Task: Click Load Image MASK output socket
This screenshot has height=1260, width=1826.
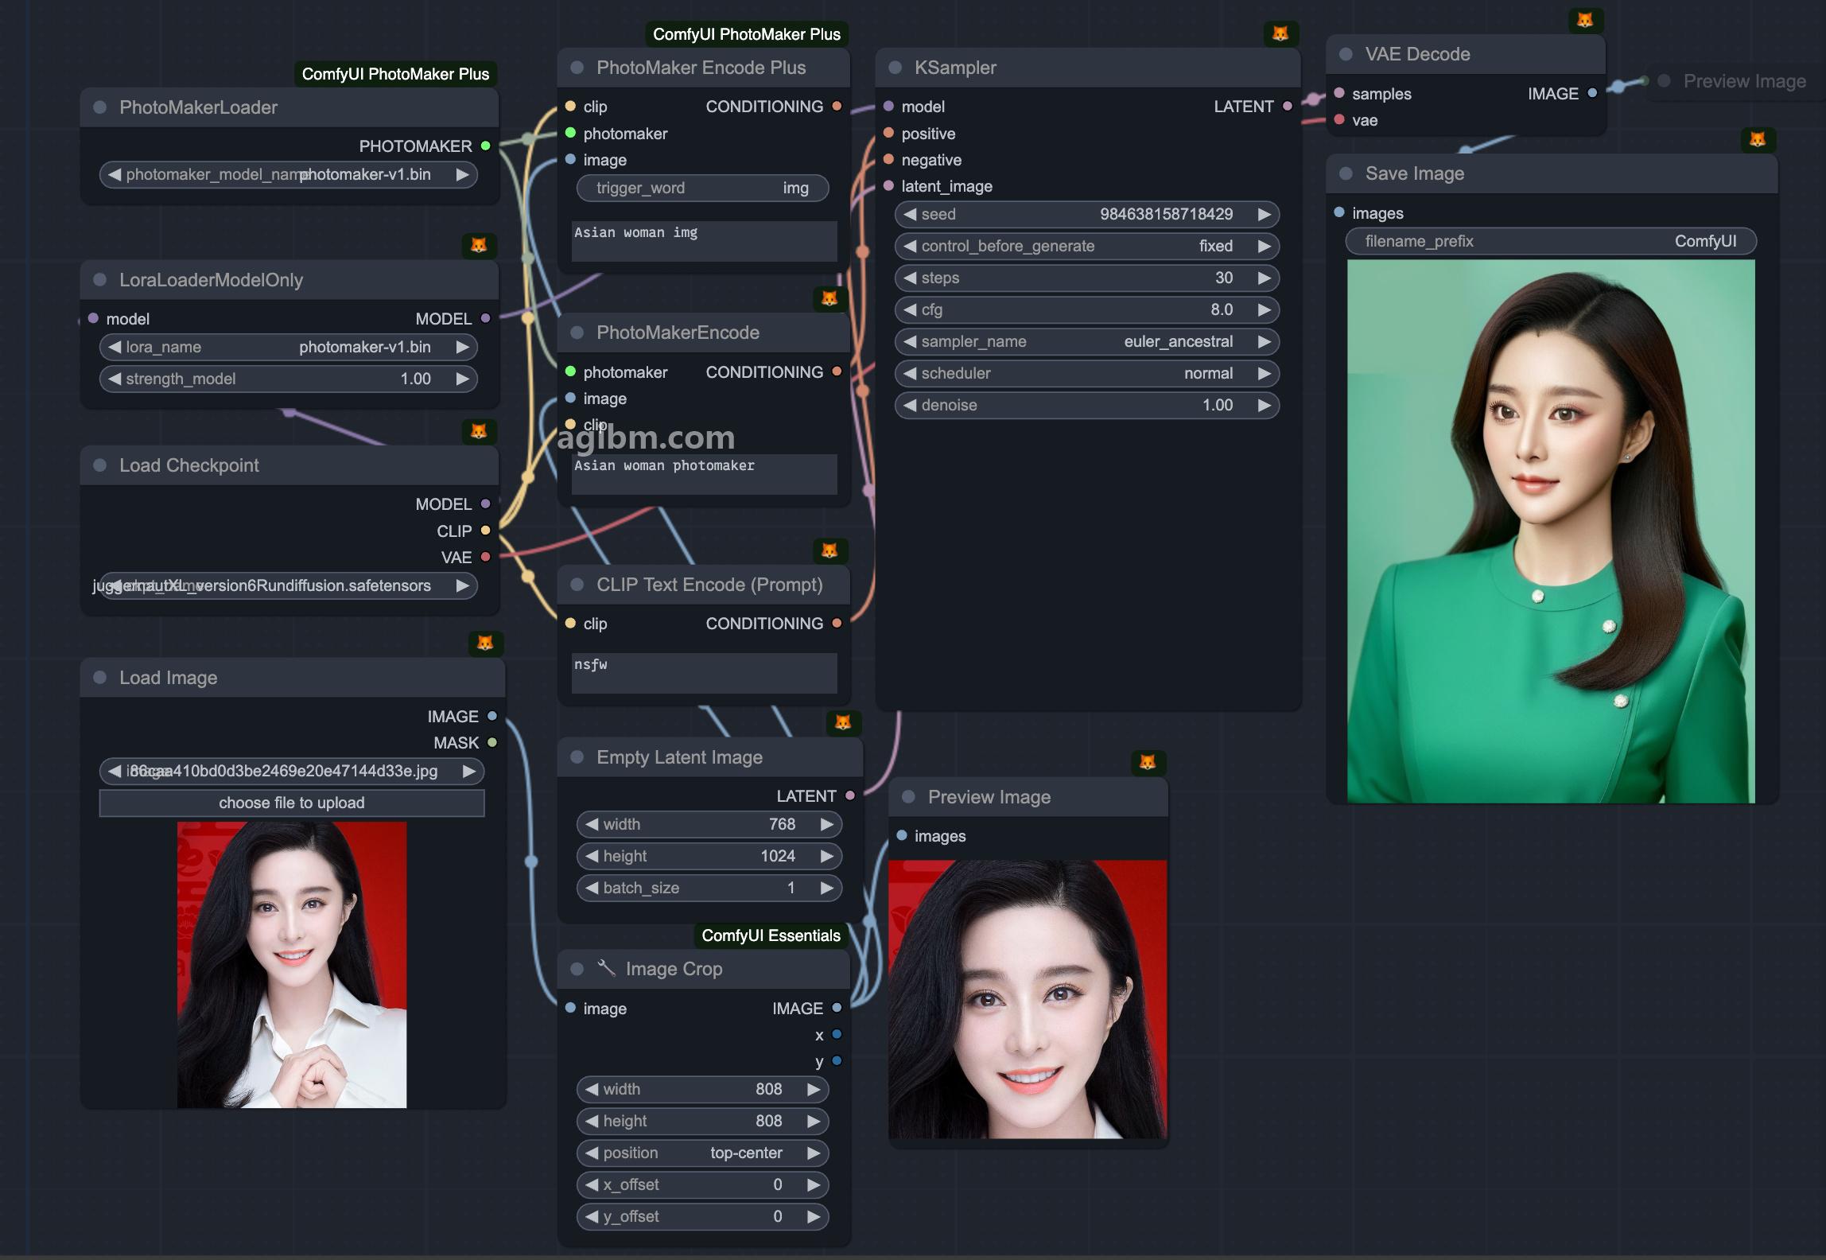Action: [x=492, y=742]
